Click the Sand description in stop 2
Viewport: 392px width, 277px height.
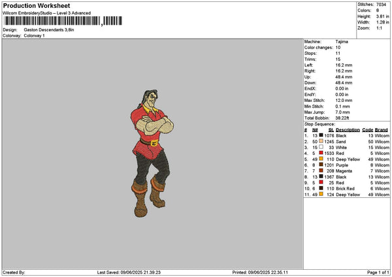point(341,142)
